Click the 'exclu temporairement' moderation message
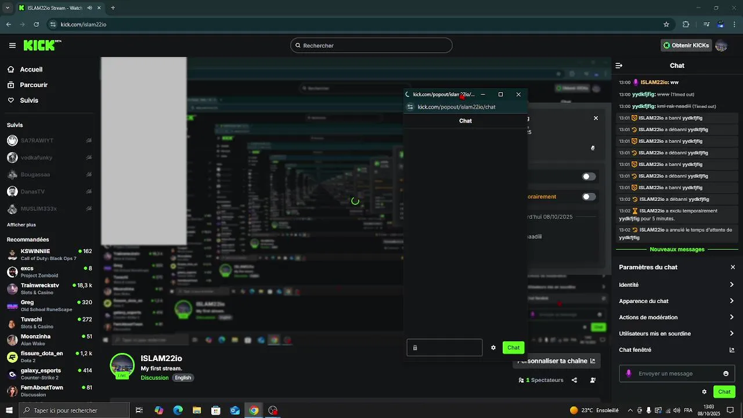Image resolution: width=743 pixels, height=418 pixels. (677, 215)
